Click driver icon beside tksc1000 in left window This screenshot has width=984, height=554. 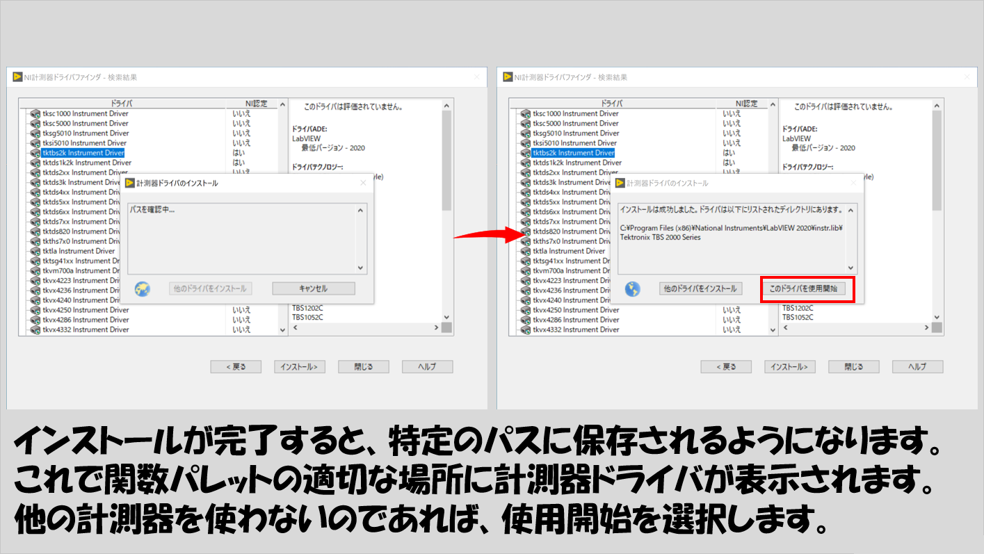pyautogui.click(x=35, y=113)
